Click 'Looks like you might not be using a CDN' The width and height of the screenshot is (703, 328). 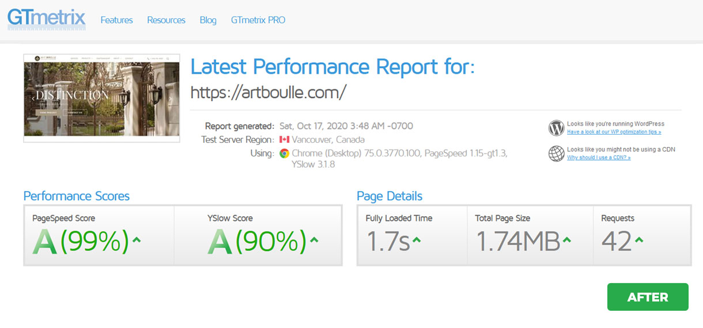coord(621,150)
